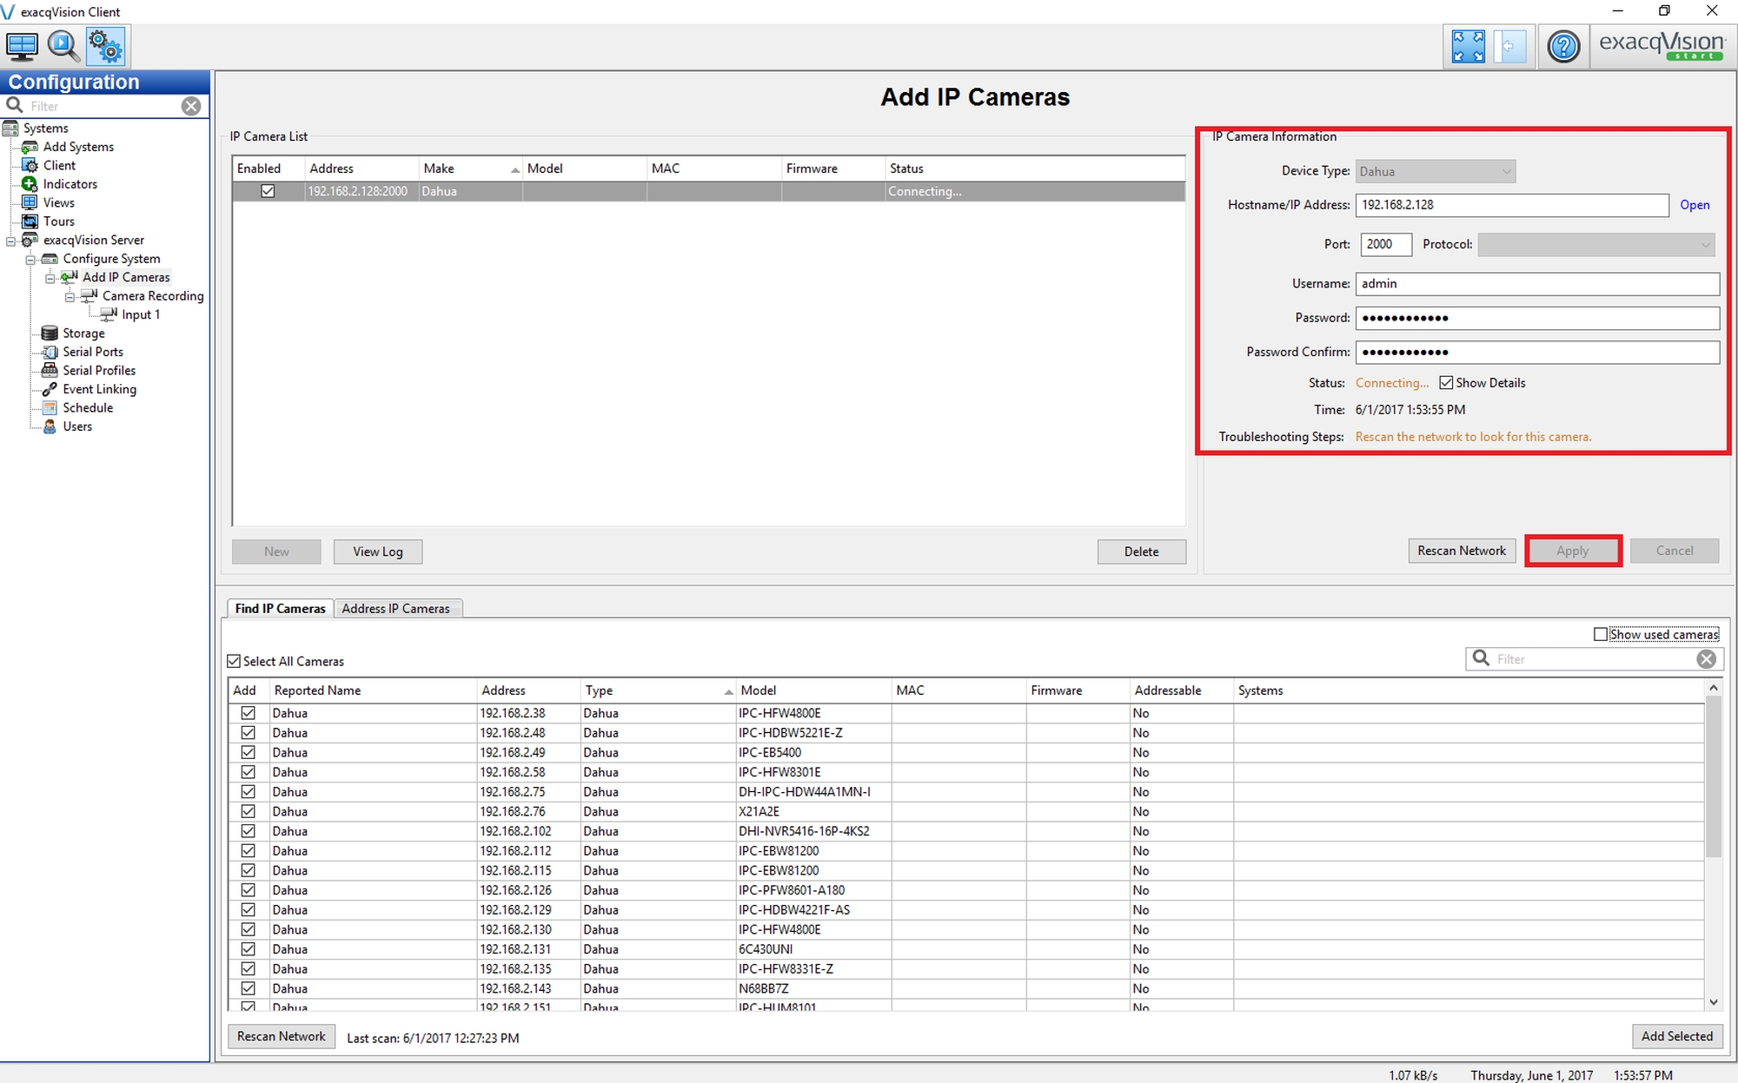
Task: Open the Search magnifier toolbar icon
Action: (x=63, y=46)
